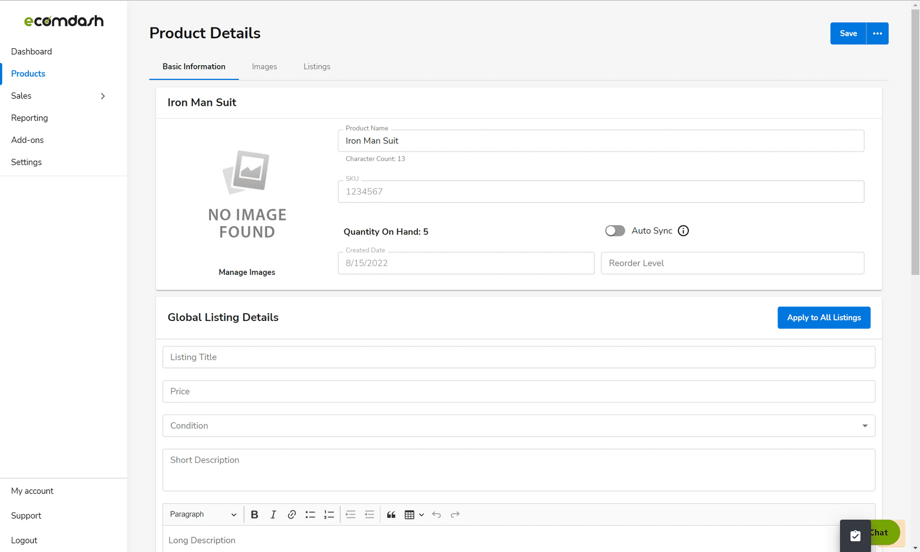
Task: Apply italic formatting in the description editor
Action: [x=273, y=514]
